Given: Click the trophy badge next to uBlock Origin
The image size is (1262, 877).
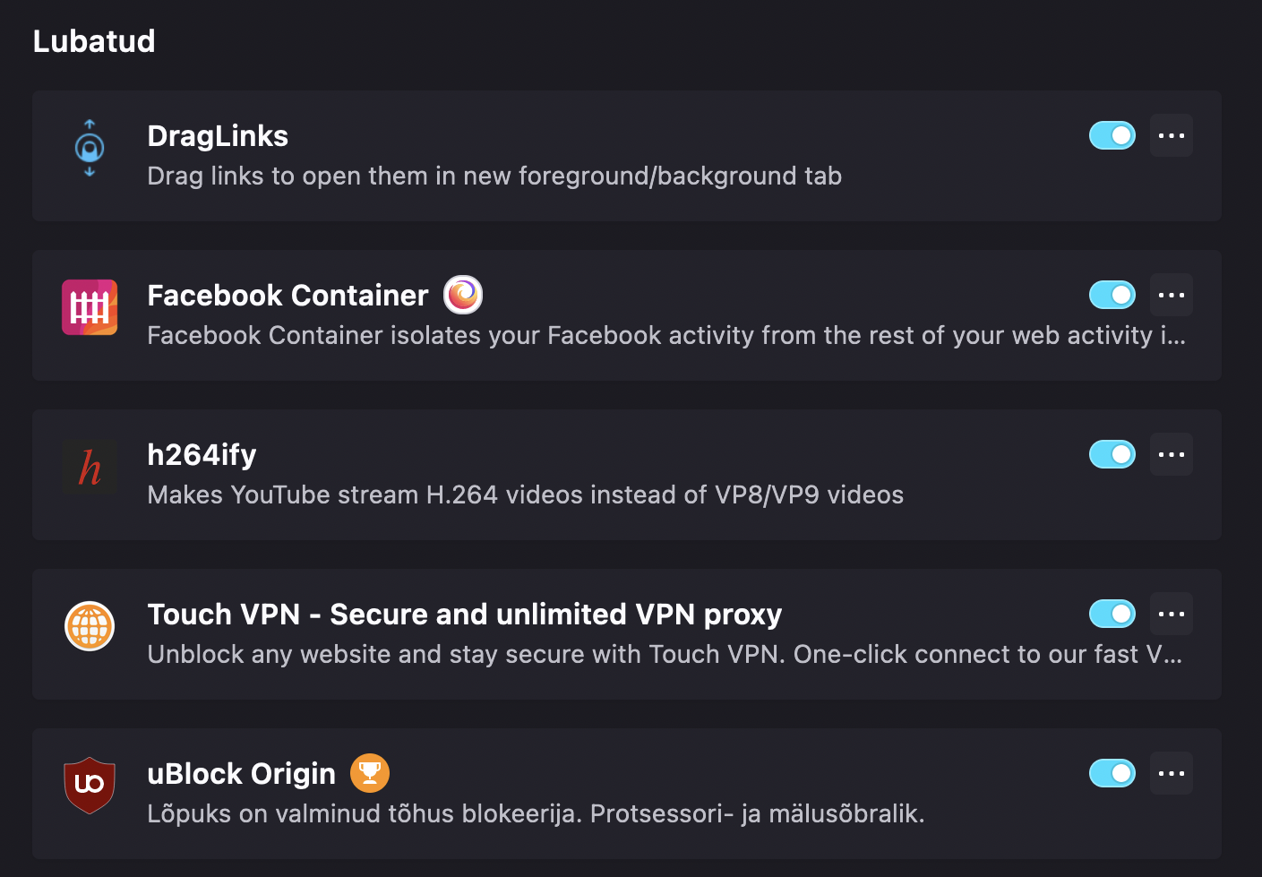Looking at the screenshot, I should pos(370,773).
